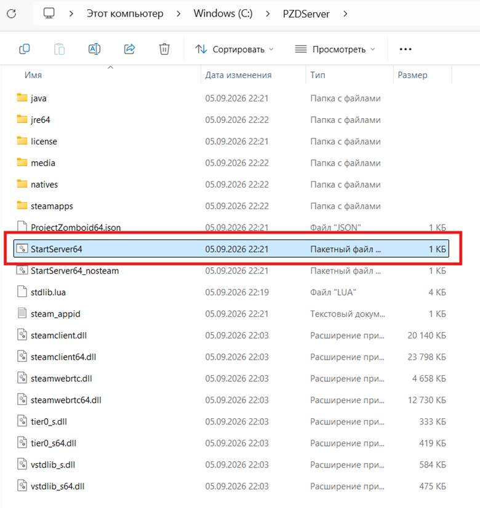Sort by the Дата изменения column header
The image size is (480, 508).
tap(239, 75)
